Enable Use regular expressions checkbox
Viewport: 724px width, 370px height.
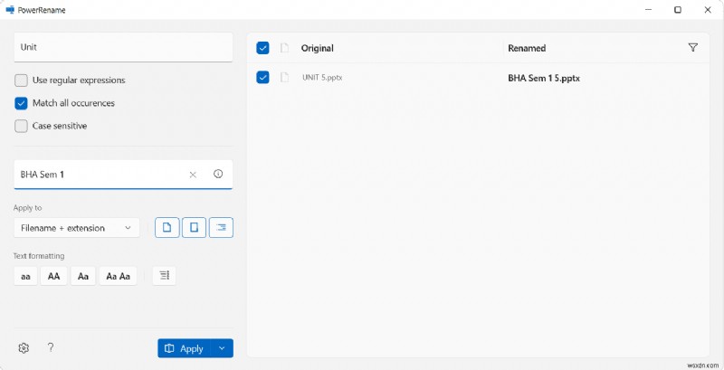pos(21,81)
